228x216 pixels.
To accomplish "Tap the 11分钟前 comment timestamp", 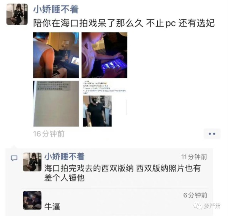I will point(194,157).
